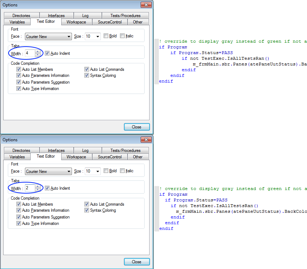Screen dimensions: 307x269
Task: Click 'if not TestExec.IsAllTestsRan()' in upper code sample
Action: [x=225, y=58]
